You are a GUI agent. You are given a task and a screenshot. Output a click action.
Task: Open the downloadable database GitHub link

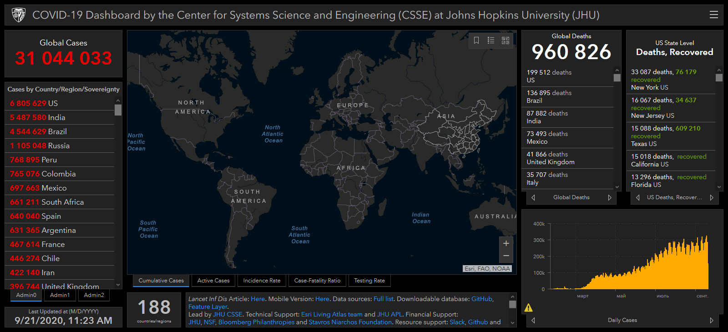tap(482, 299)
